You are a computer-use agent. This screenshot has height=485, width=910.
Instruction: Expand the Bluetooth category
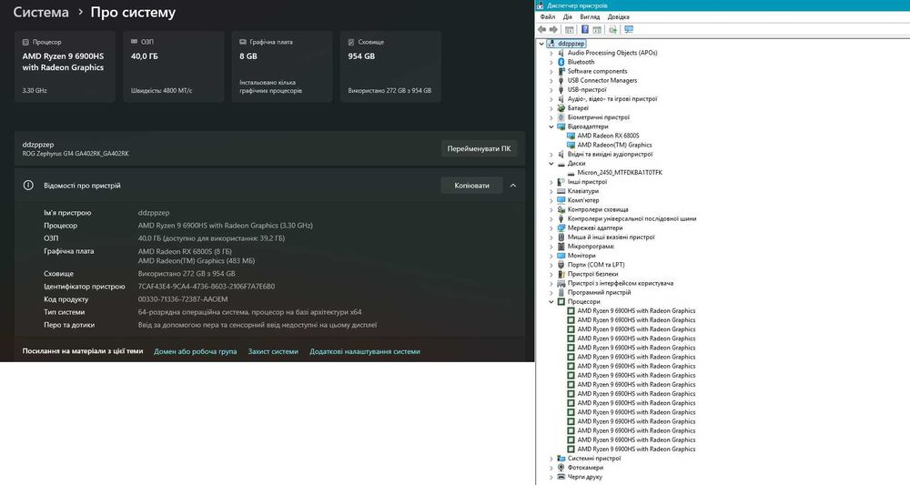(551, 62)
